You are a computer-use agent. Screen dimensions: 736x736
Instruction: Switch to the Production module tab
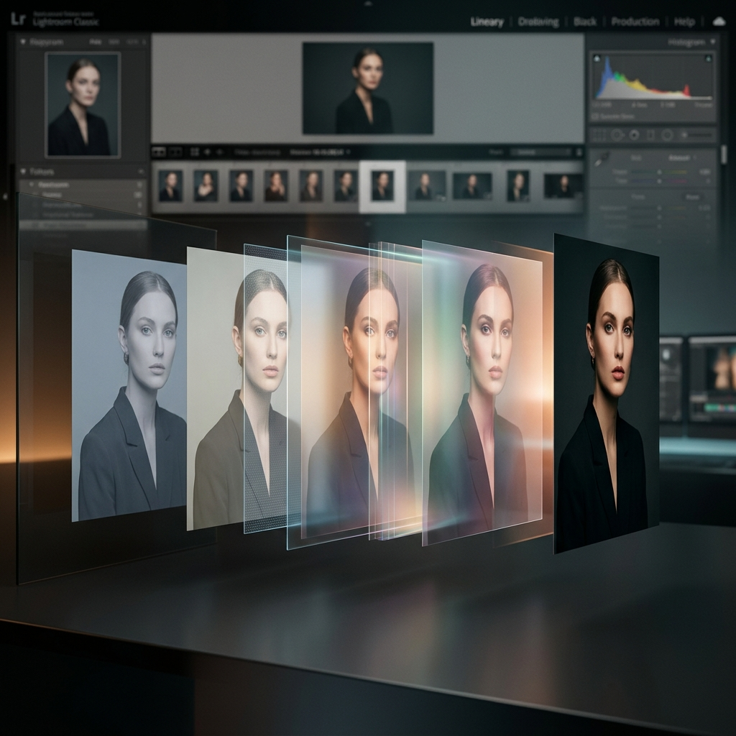pyautogui.click(x=635, y=22)
